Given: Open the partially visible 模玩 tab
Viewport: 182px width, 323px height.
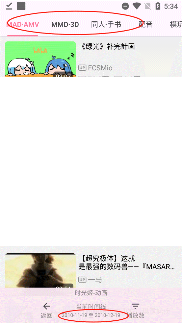Looking at the screenshot, I should click(x=176, y=25).
